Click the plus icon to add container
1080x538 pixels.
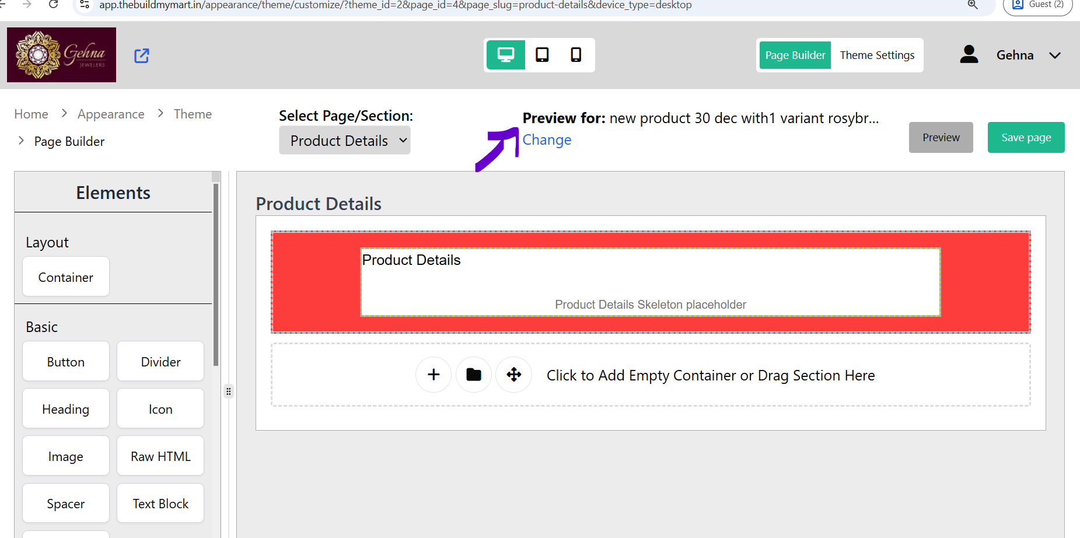pos(434,375)
